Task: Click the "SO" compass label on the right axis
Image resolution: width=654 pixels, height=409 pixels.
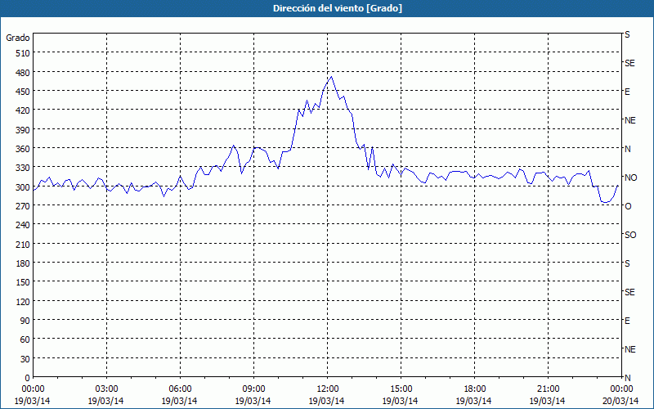Action: pyautogui.click(x=630, y=235)
